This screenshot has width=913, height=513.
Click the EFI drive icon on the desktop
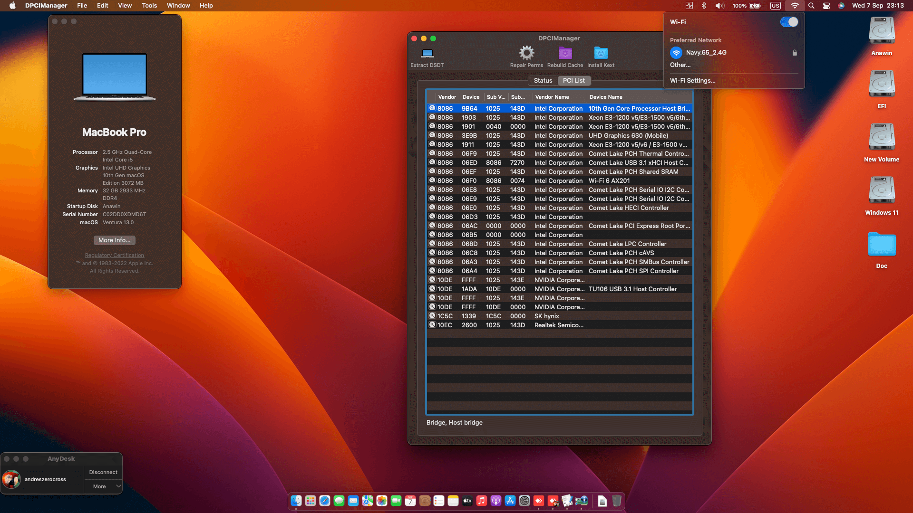pyautogui.click(x=882, y=85)
